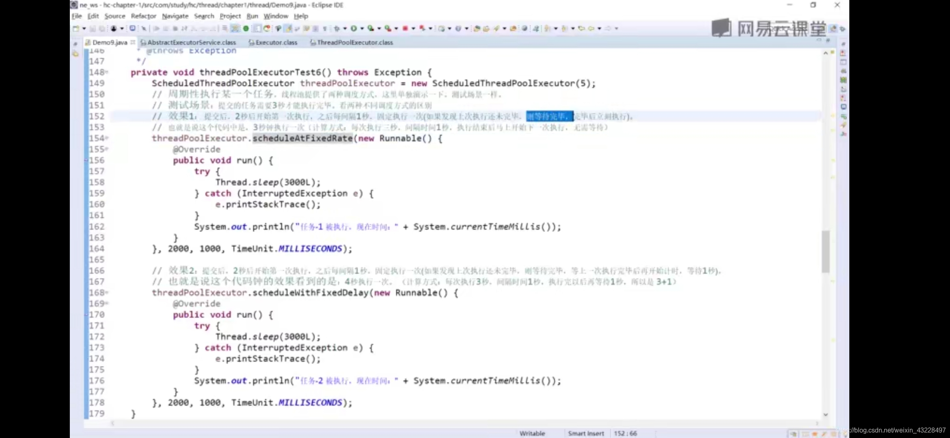Click the Back navigation arrow
This screenshot has height=438, width=950.
(x=591, y=28)
